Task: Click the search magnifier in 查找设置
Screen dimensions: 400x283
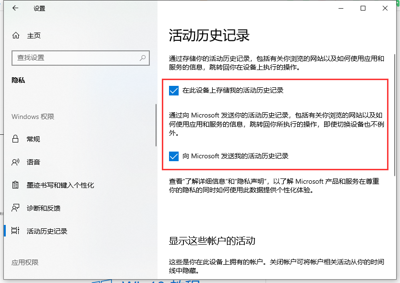Action: pos(143,58)
